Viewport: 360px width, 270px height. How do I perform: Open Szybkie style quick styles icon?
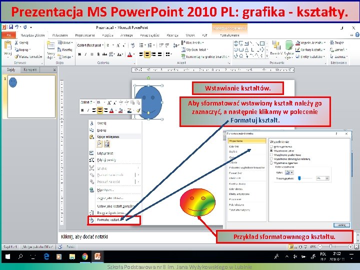[289, 45]
